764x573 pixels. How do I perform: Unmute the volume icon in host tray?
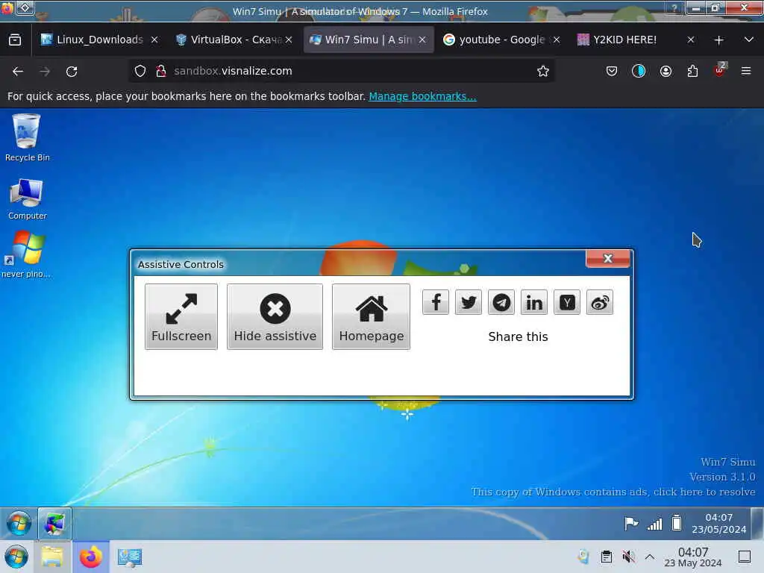coord(628,557)
